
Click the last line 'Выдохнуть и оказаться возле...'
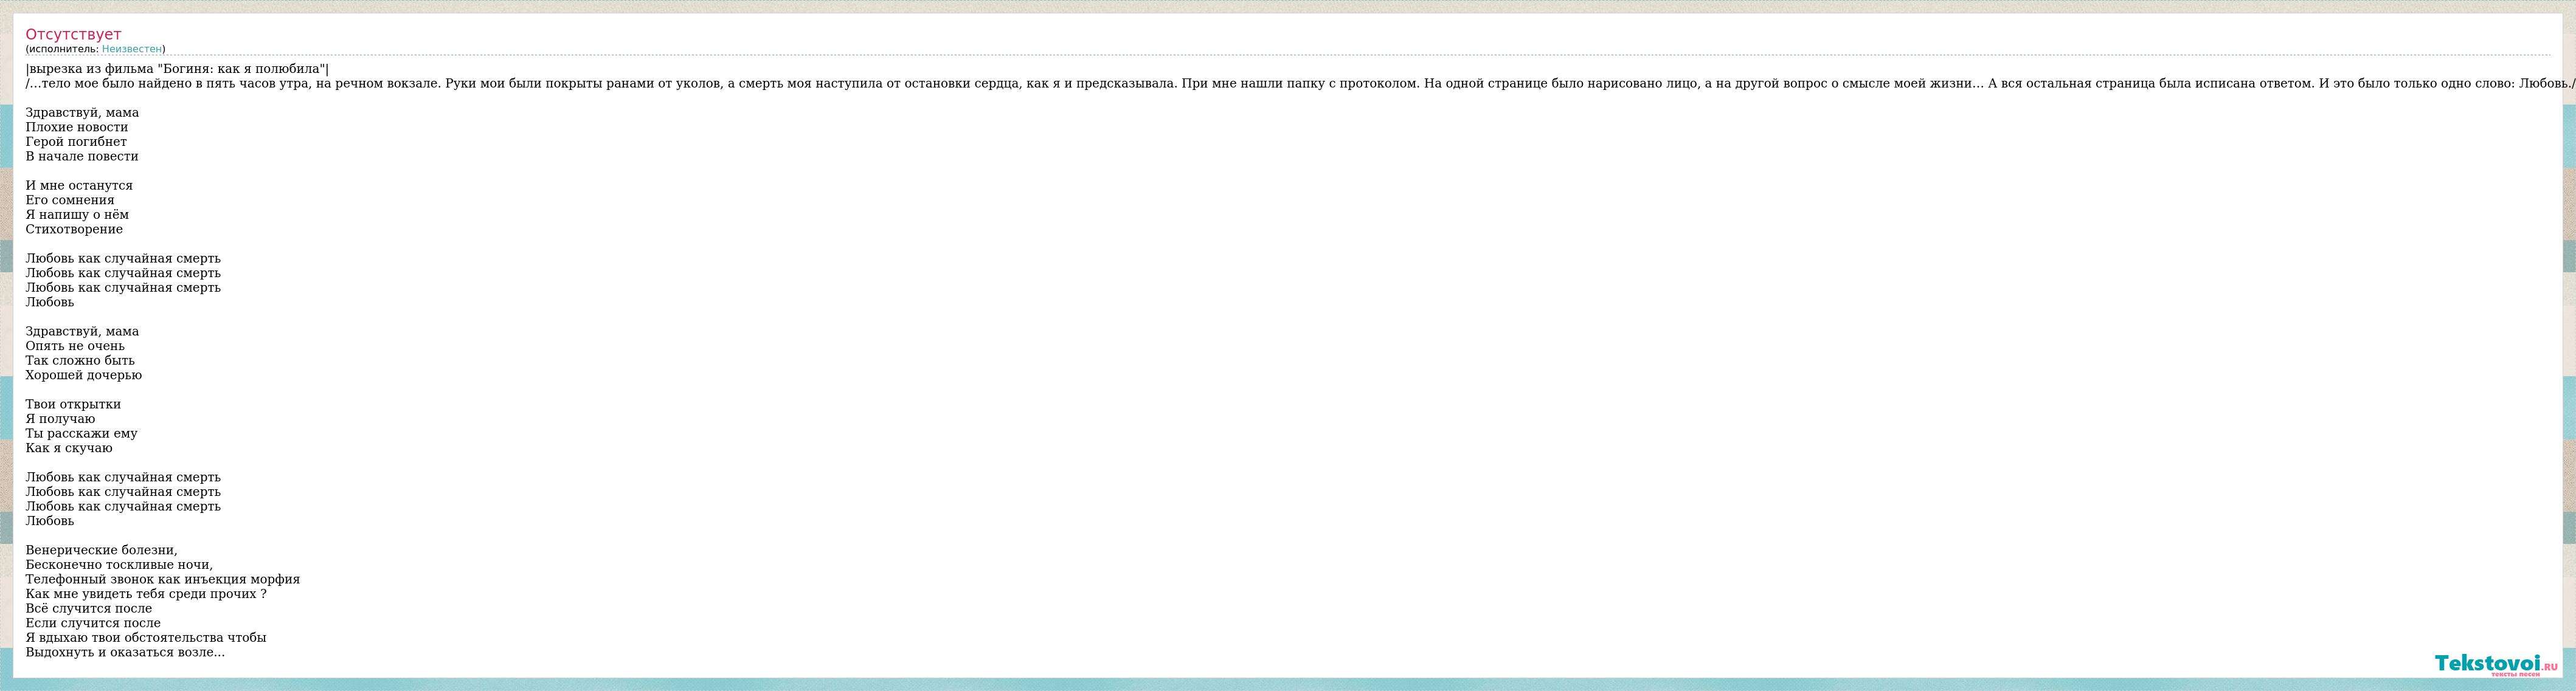pyautogui.click(x=125, y=652)
